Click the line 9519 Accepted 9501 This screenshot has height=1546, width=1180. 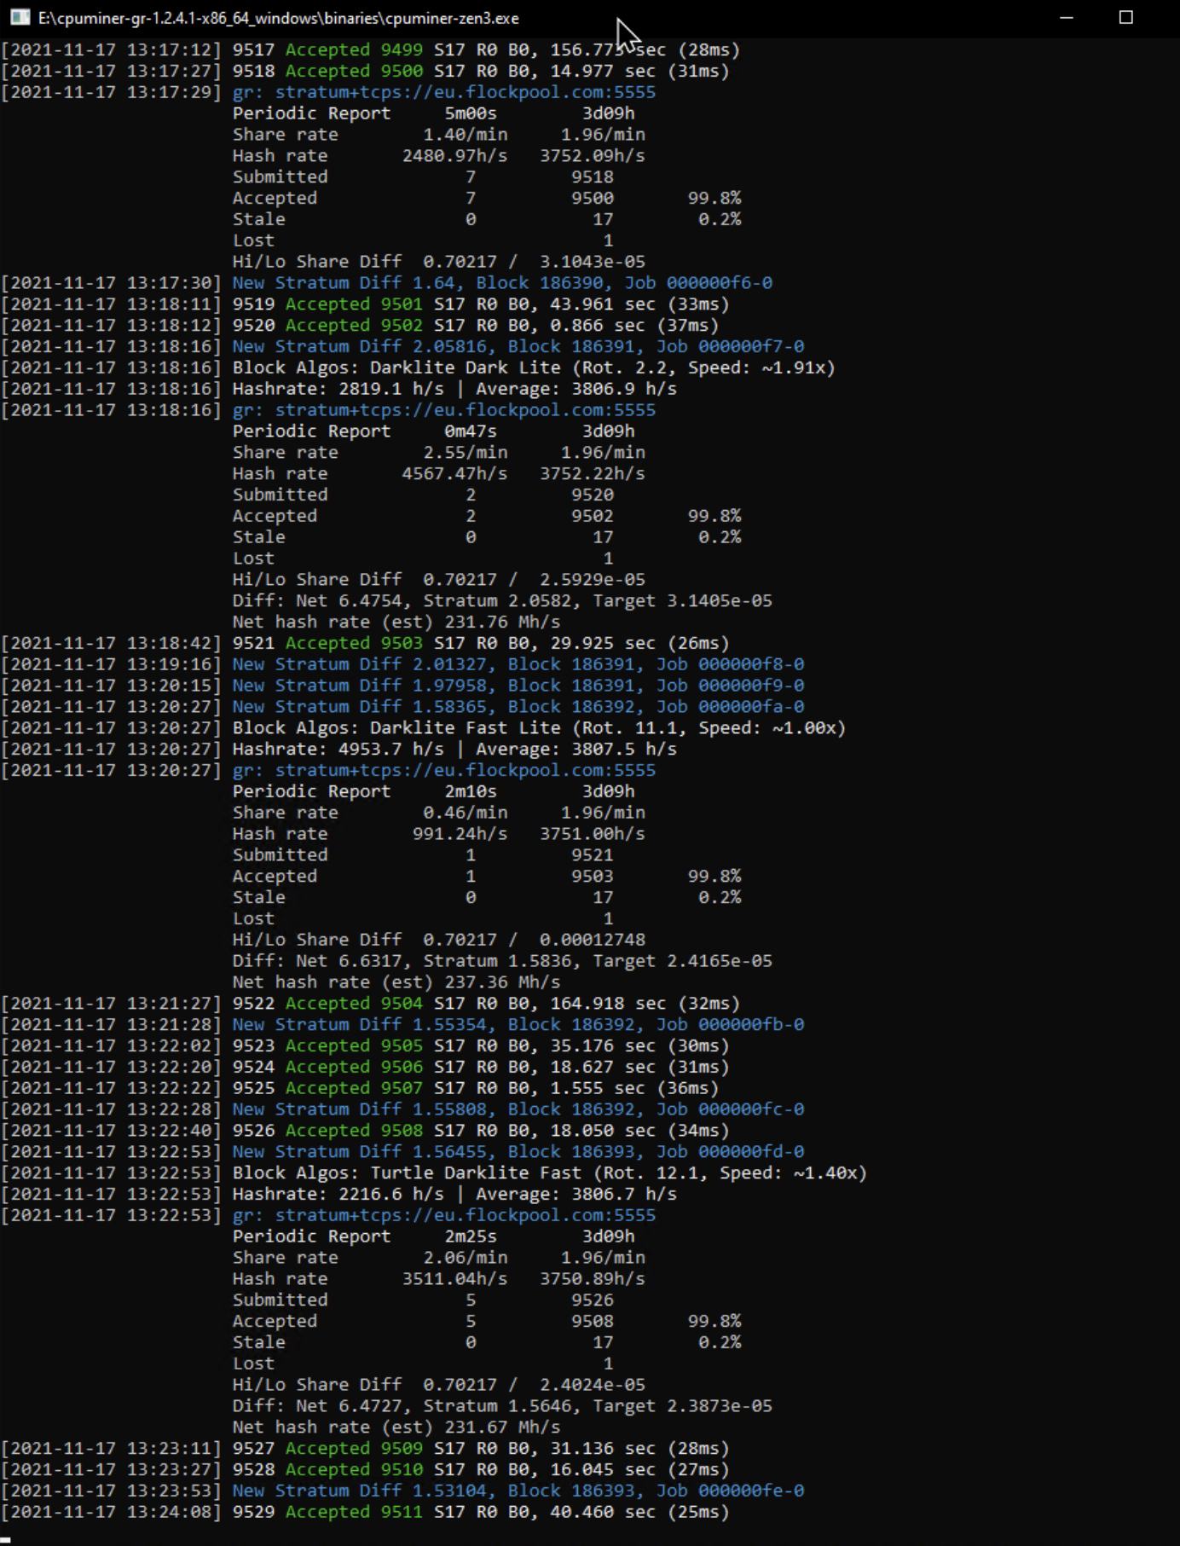481,304
